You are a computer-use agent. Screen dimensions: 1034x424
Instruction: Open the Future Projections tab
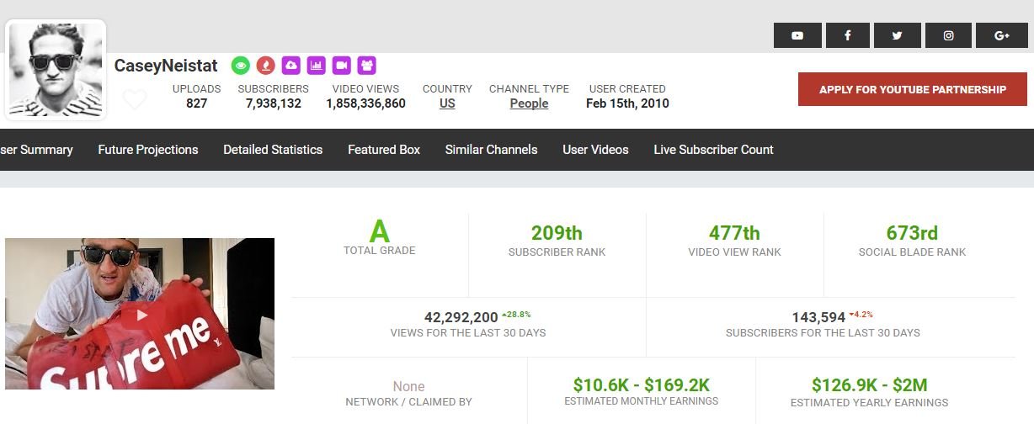point(148,150)
